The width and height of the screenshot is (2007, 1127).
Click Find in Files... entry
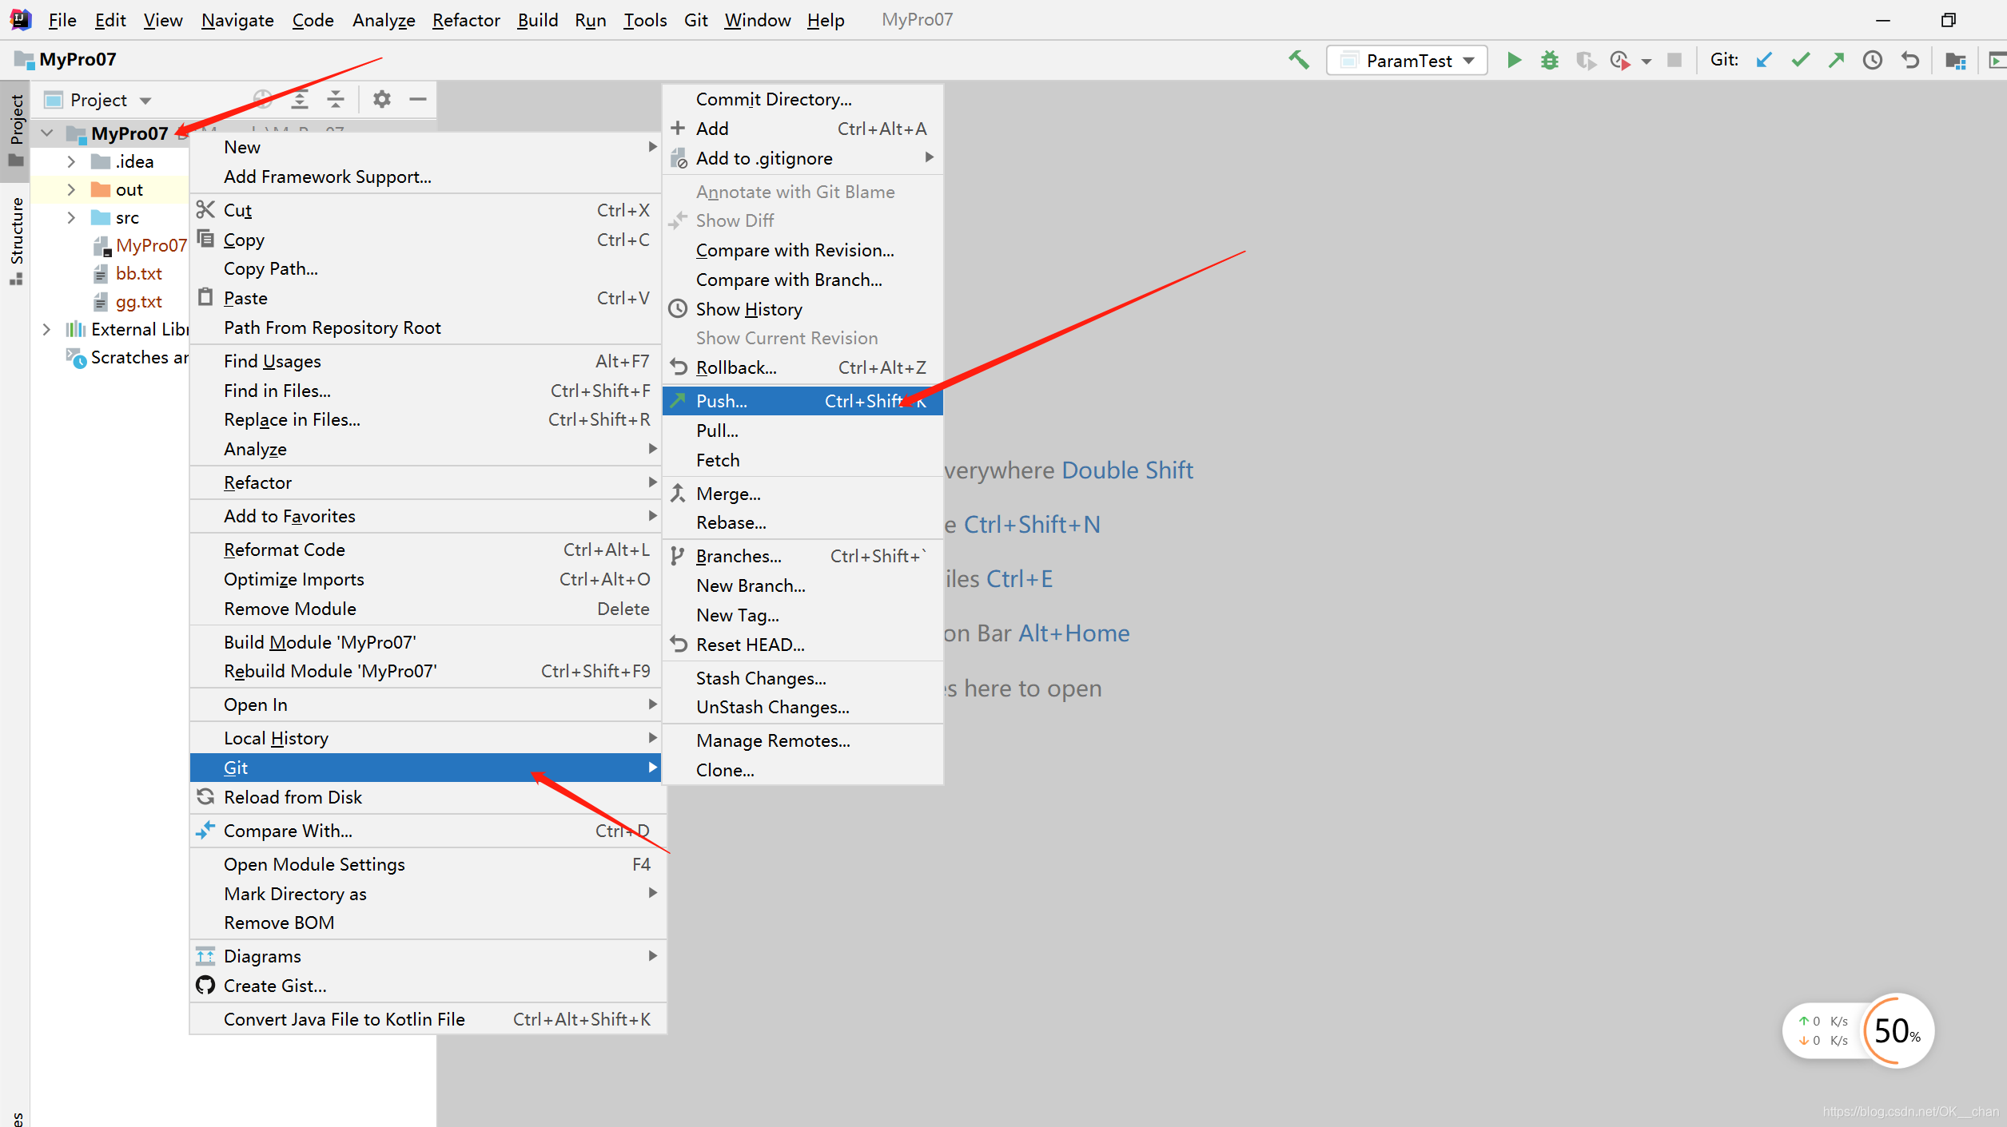point(426,391)
